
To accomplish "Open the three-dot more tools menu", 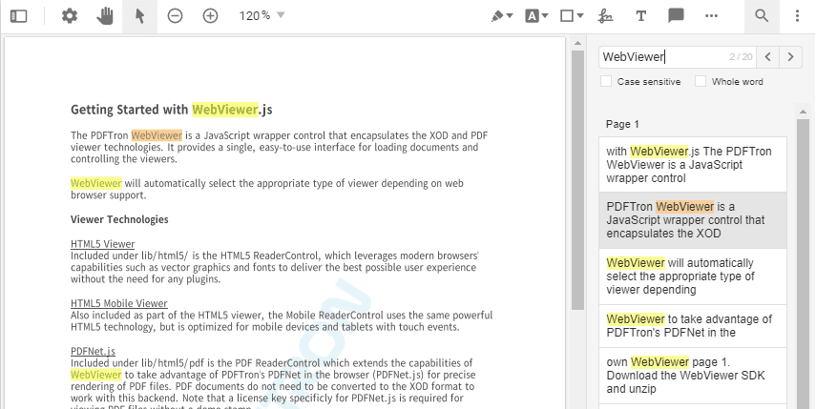I will [711, 16].
